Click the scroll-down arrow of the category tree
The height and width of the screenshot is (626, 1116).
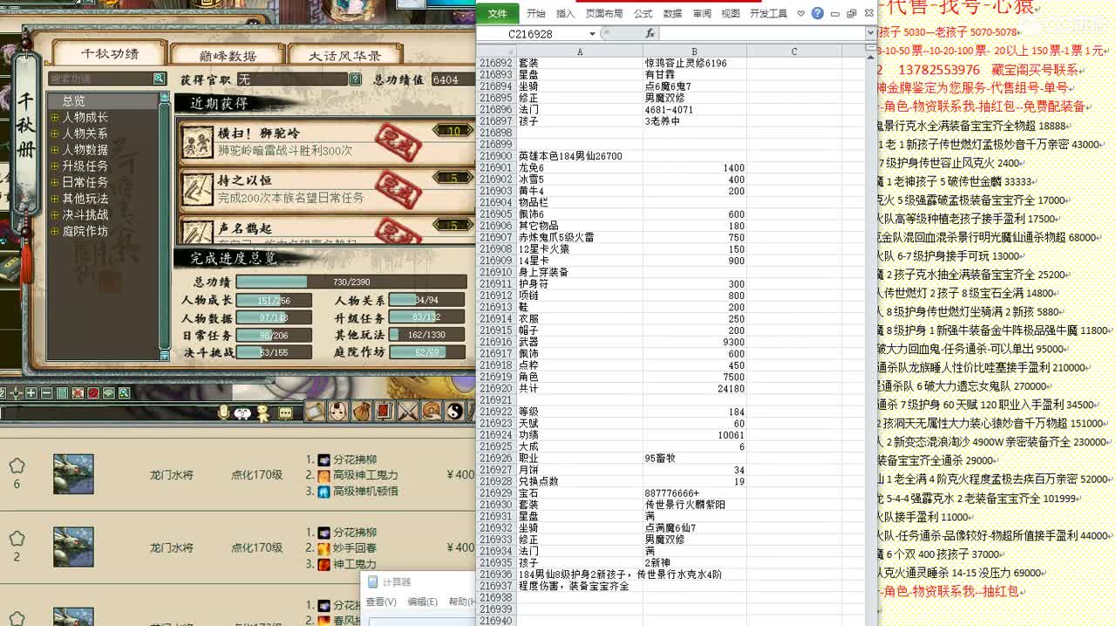click(x=165, y=354)
